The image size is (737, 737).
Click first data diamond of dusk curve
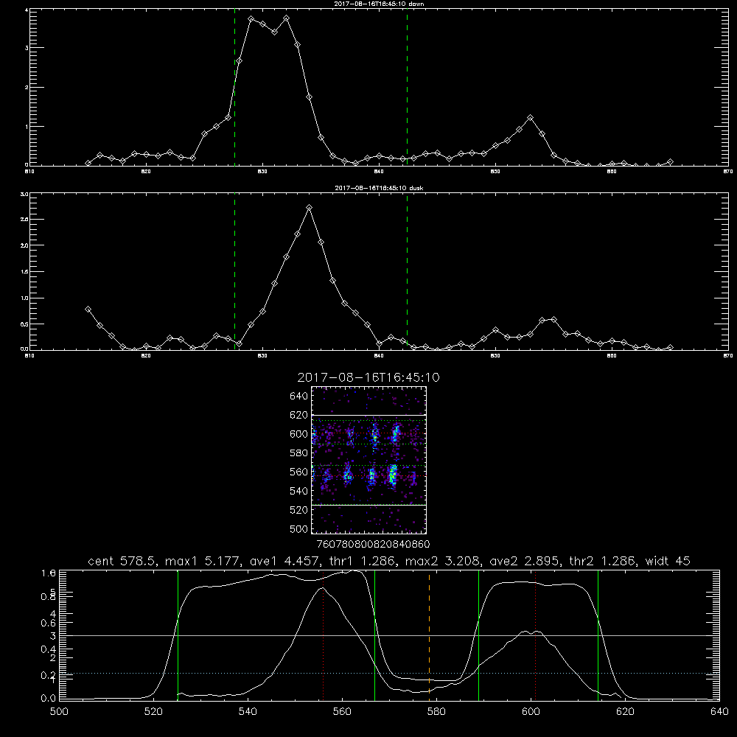coord(88,310)
